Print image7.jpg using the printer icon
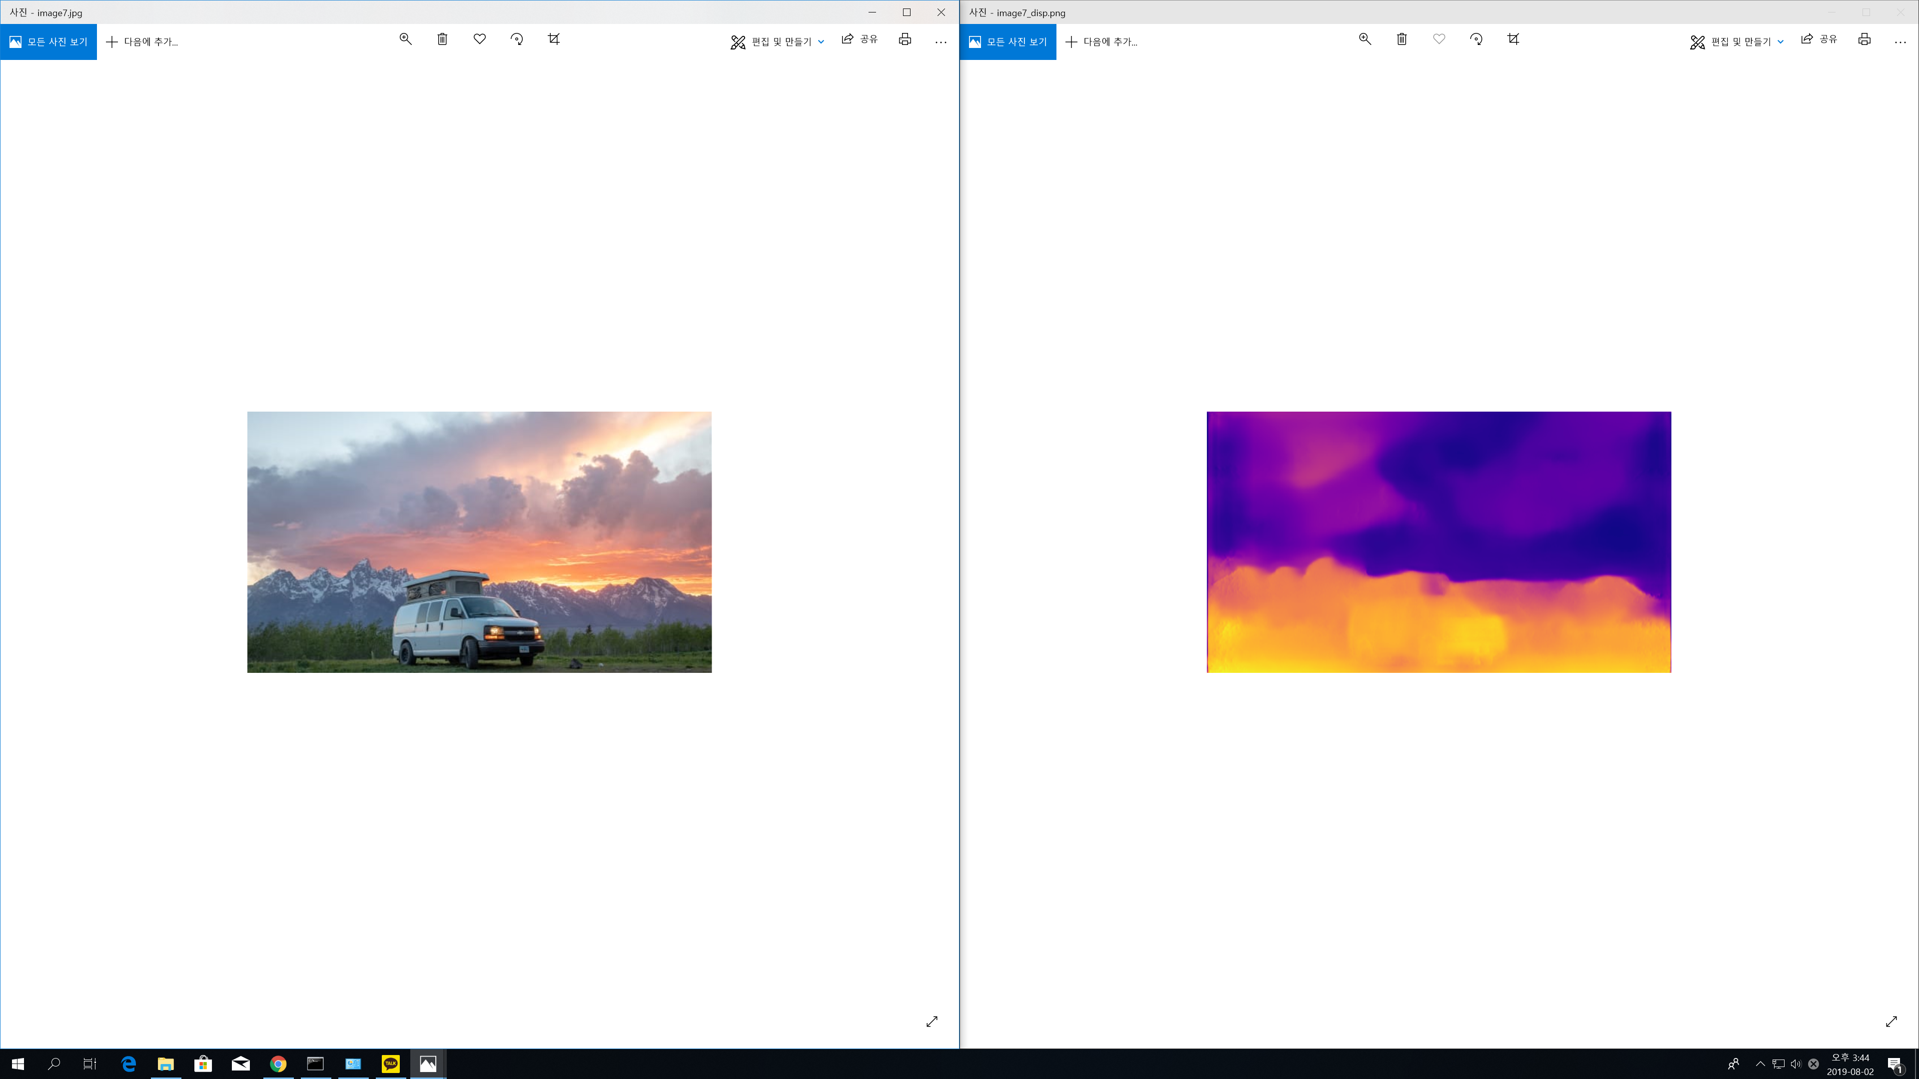 (905, 39)
